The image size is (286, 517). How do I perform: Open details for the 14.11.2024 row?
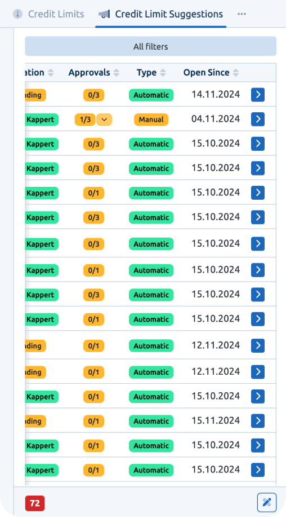258,95
